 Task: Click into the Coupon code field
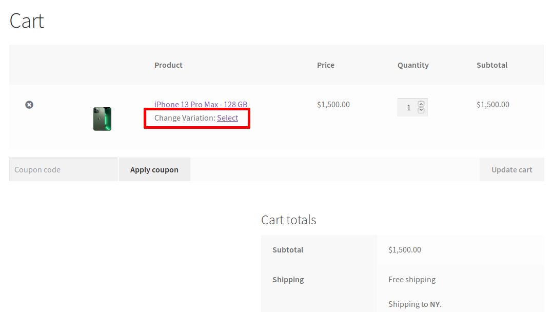(x=63, y=170)
